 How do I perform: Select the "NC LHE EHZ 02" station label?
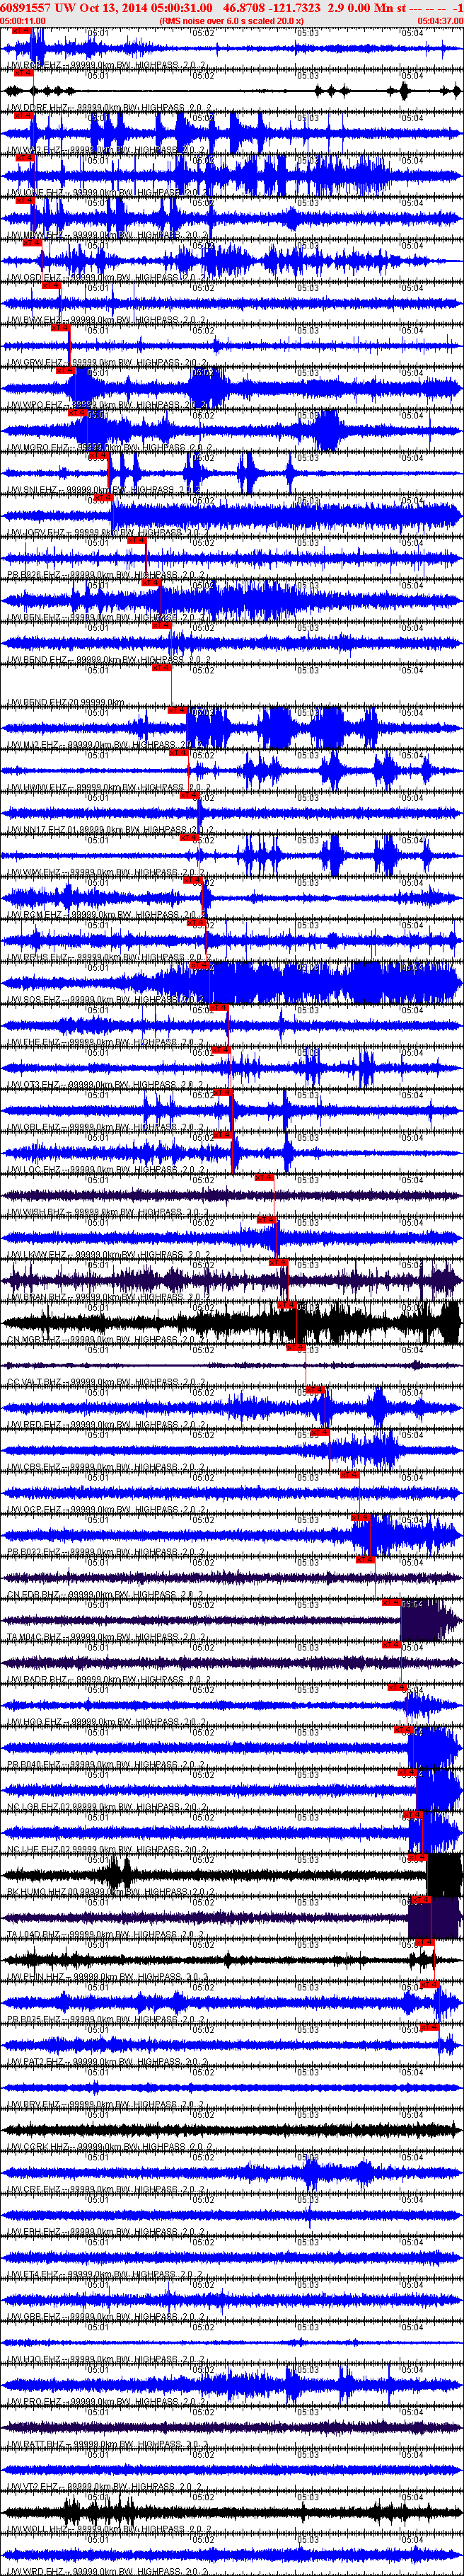coord(39,1850)
